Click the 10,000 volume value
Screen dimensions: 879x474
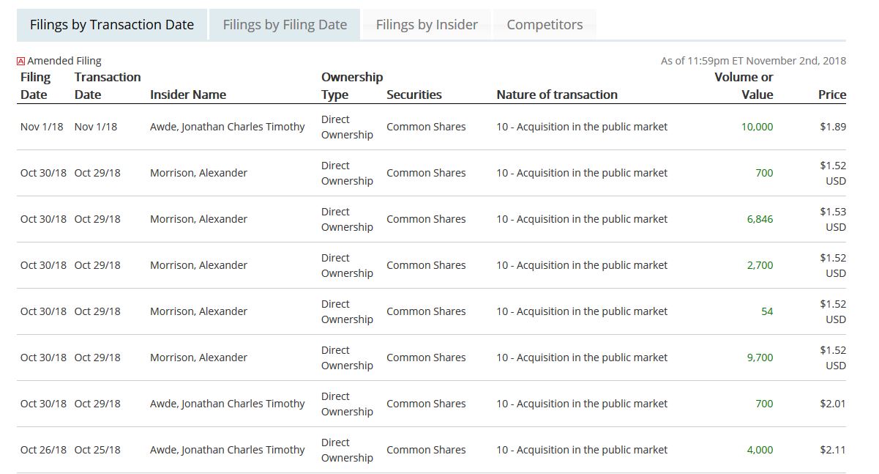(757, 127)
